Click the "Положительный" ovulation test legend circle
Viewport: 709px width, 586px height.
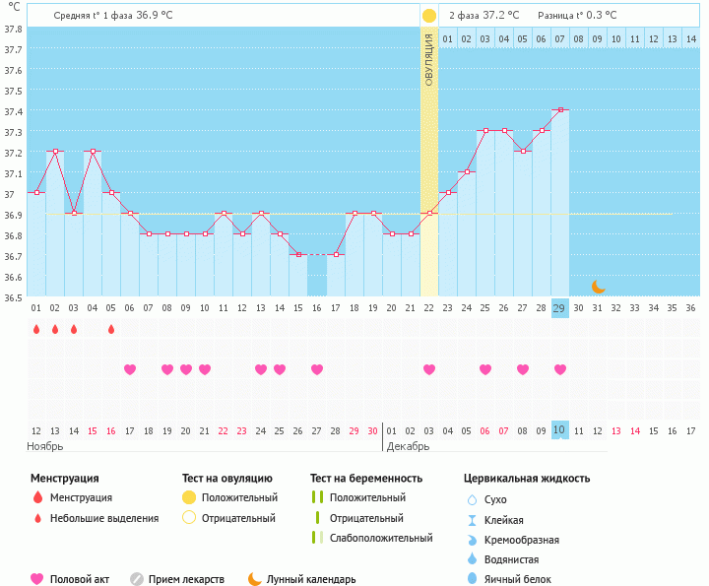[x=189, y=498]
